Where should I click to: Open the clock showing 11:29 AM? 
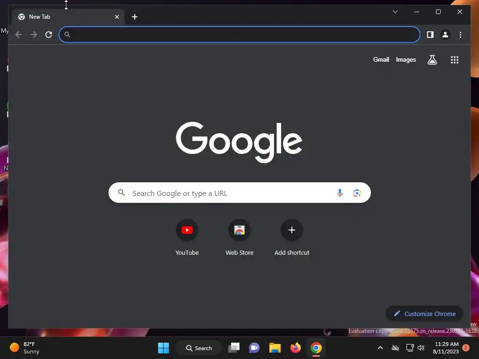(x=446, y=348)
